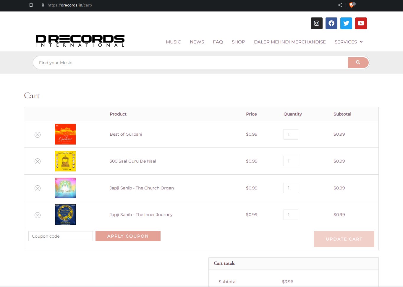Open the Twitter social icon
The image size is (403, 287).
[x=346, y=23]
